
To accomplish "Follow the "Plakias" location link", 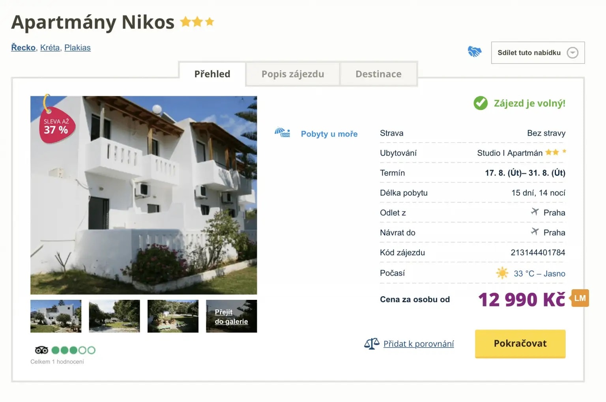I will [x=77, y=48].
